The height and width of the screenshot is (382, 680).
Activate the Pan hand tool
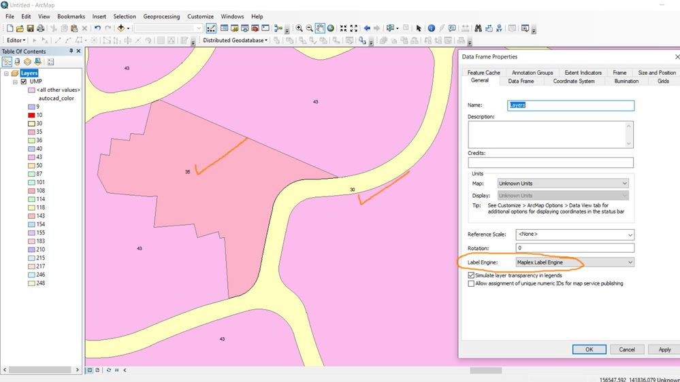tap(320, 29)
